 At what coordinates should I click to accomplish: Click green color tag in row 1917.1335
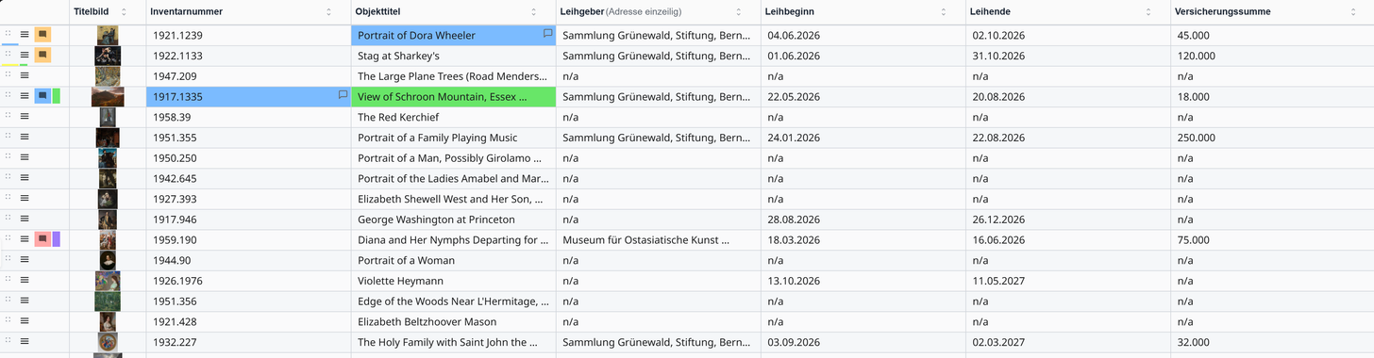57,96
